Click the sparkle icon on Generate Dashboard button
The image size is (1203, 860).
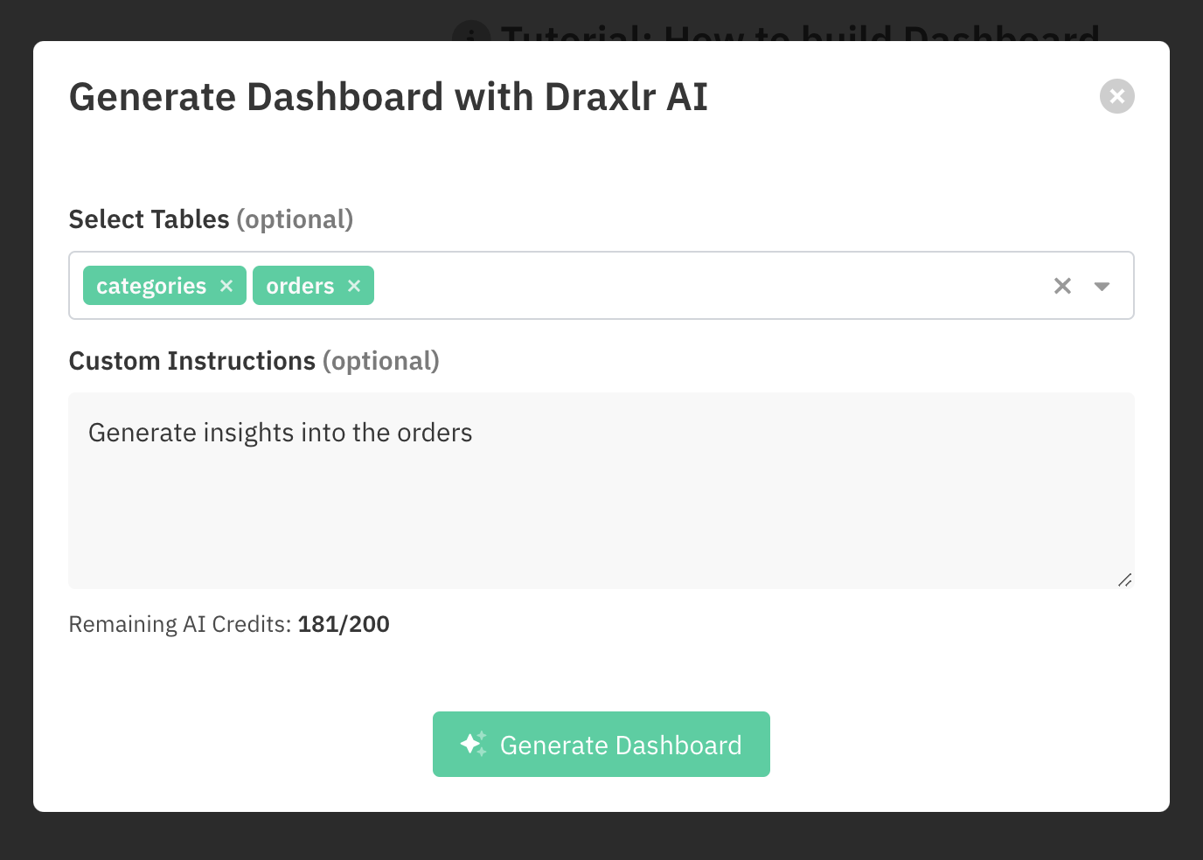click(x=473, y=744)
